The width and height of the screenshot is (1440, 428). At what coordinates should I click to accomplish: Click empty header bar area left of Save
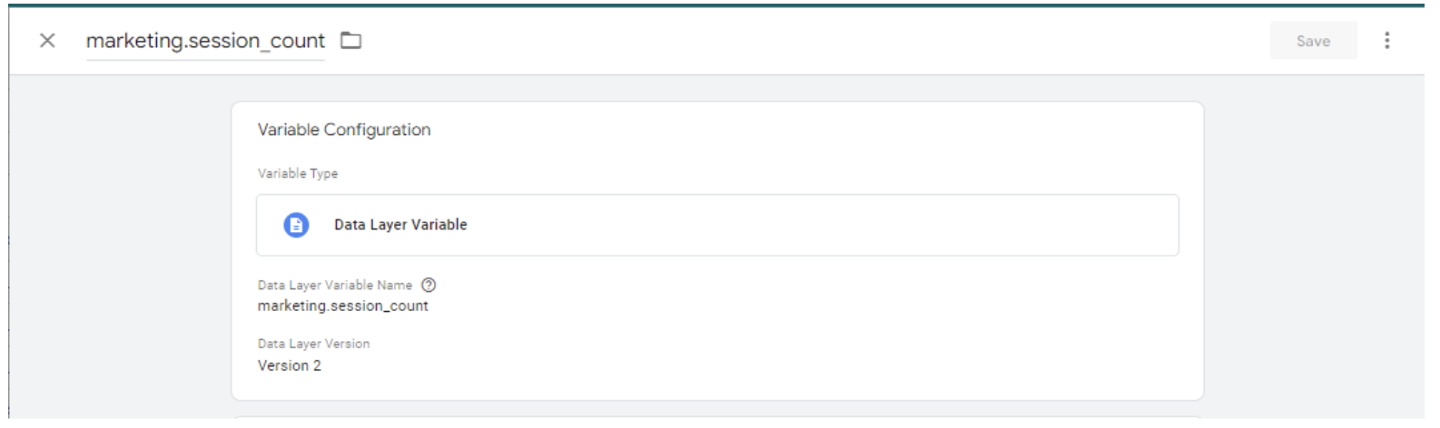click(817, 41)
